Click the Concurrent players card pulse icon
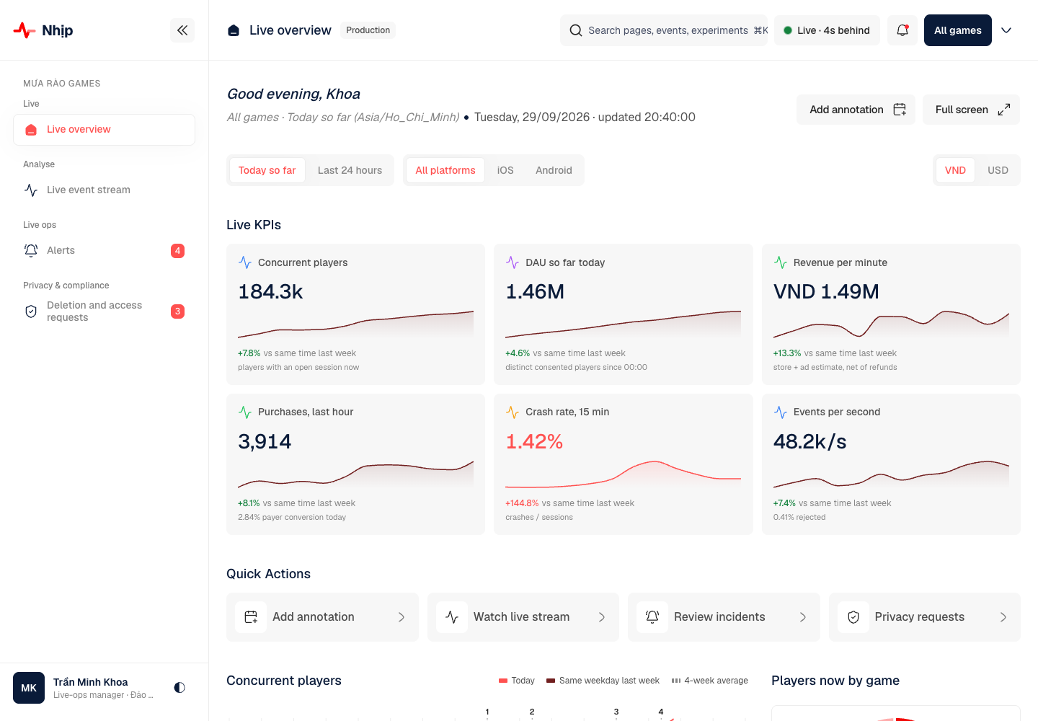The height and width of the screenshot is (721, 1038). point(245,262)
